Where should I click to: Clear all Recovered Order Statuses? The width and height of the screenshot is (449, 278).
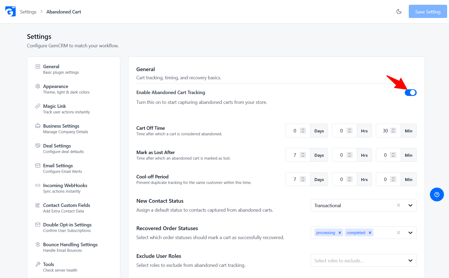tap(398, 233)
